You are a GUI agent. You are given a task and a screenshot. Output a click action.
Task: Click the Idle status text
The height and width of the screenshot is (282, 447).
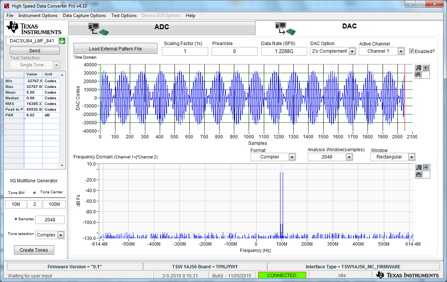(x=342, y=276)
